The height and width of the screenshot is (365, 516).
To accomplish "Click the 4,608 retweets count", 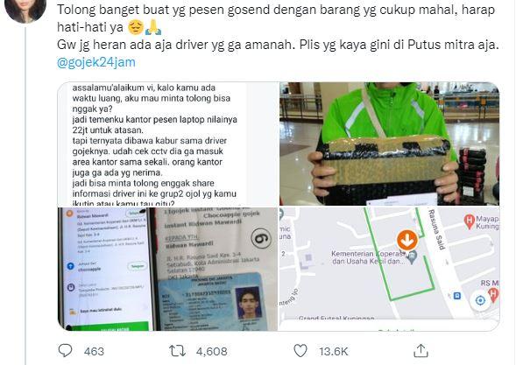I will (x=212, y=352).
